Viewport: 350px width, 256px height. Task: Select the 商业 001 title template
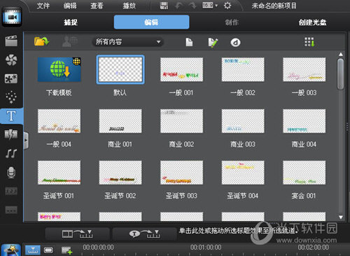coord(120,121)
